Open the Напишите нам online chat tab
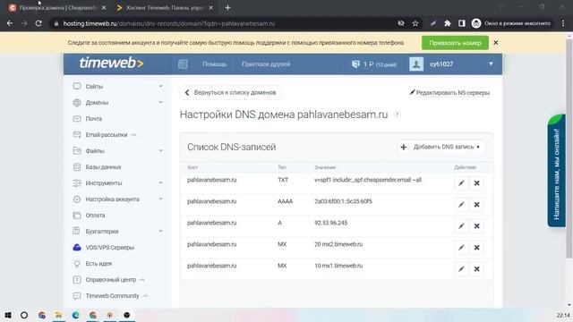573x322 pixels. click(x=556, y=171)
